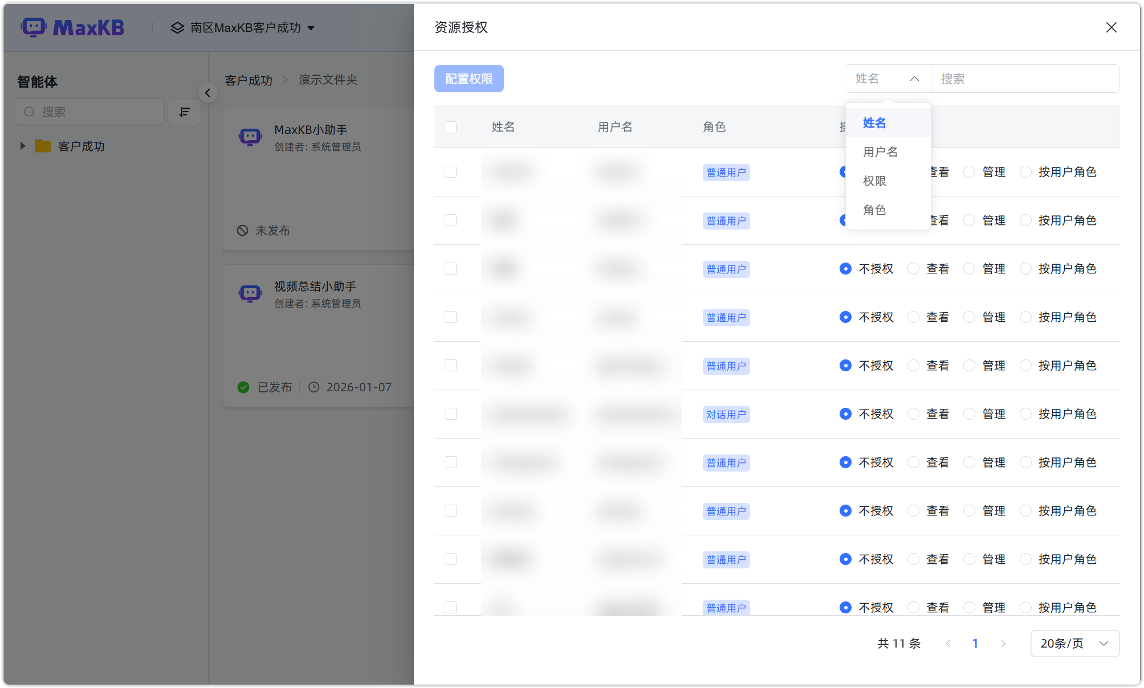This screenshot has height=688, width=1144.
Task: Click the 配置权限 button
Action: pyautogui.click(x=469, y=79)
